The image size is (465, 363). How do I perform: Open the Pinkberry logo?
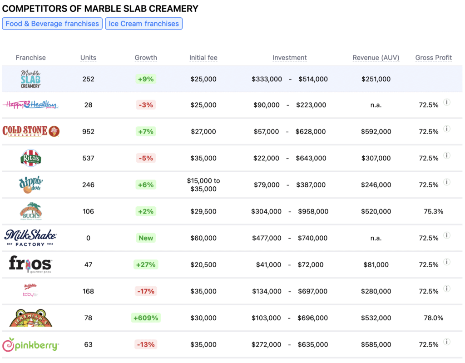point(30,344)
